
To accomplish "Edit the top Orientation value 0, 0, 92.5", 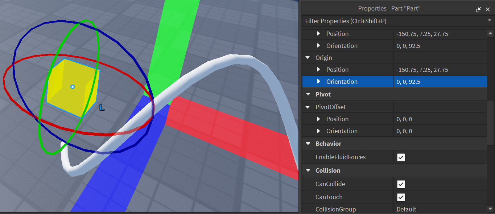I will 440,46.
